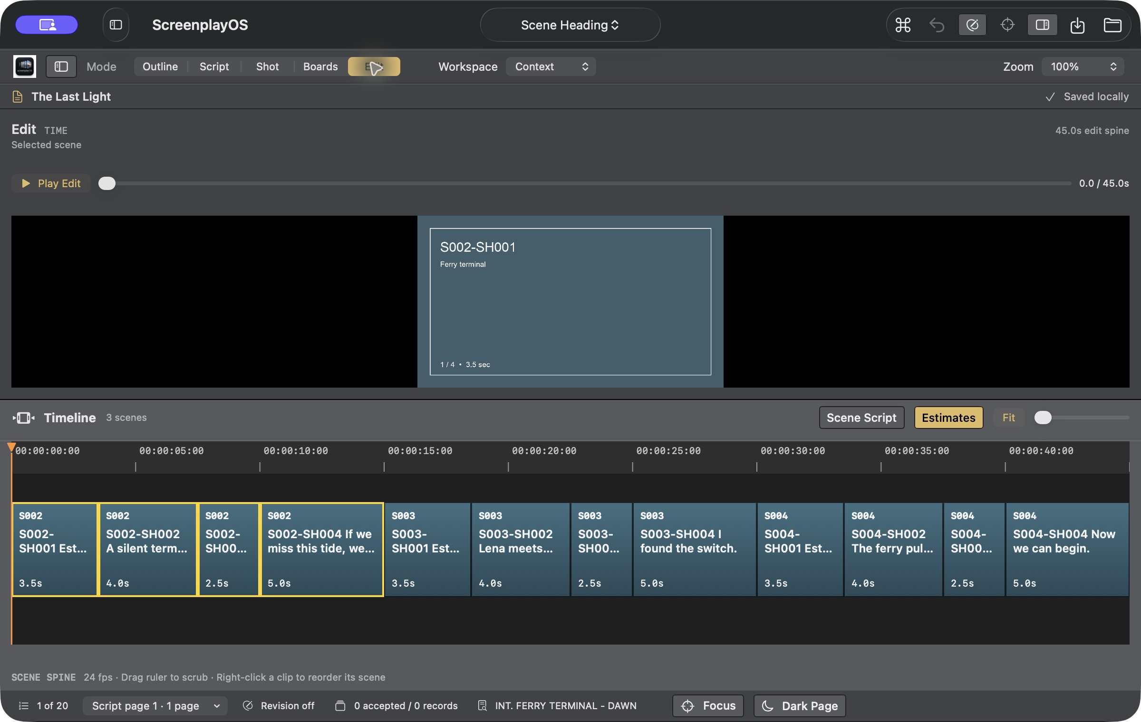
Task: Click the Scene Script button
Action: tap(861, 418)
